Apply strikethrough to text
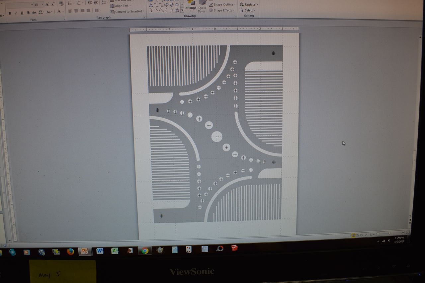The height and width of the screenshot is (283, 425). 35,13
